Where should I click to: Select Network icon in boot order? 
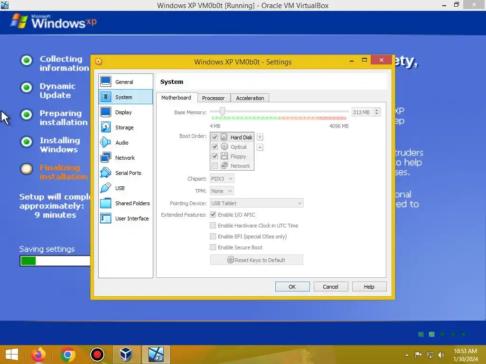click(224, 165)
